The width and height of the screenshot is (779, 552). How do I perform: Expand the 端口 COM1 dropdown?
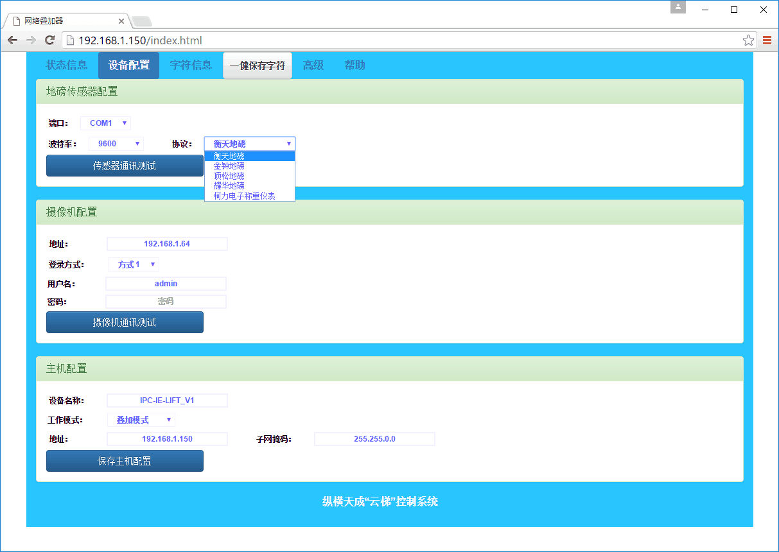point(105,123)
